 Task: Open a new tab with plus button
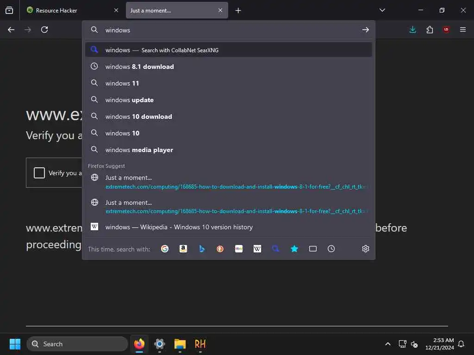pyautogui.click(x=238, y=11)
